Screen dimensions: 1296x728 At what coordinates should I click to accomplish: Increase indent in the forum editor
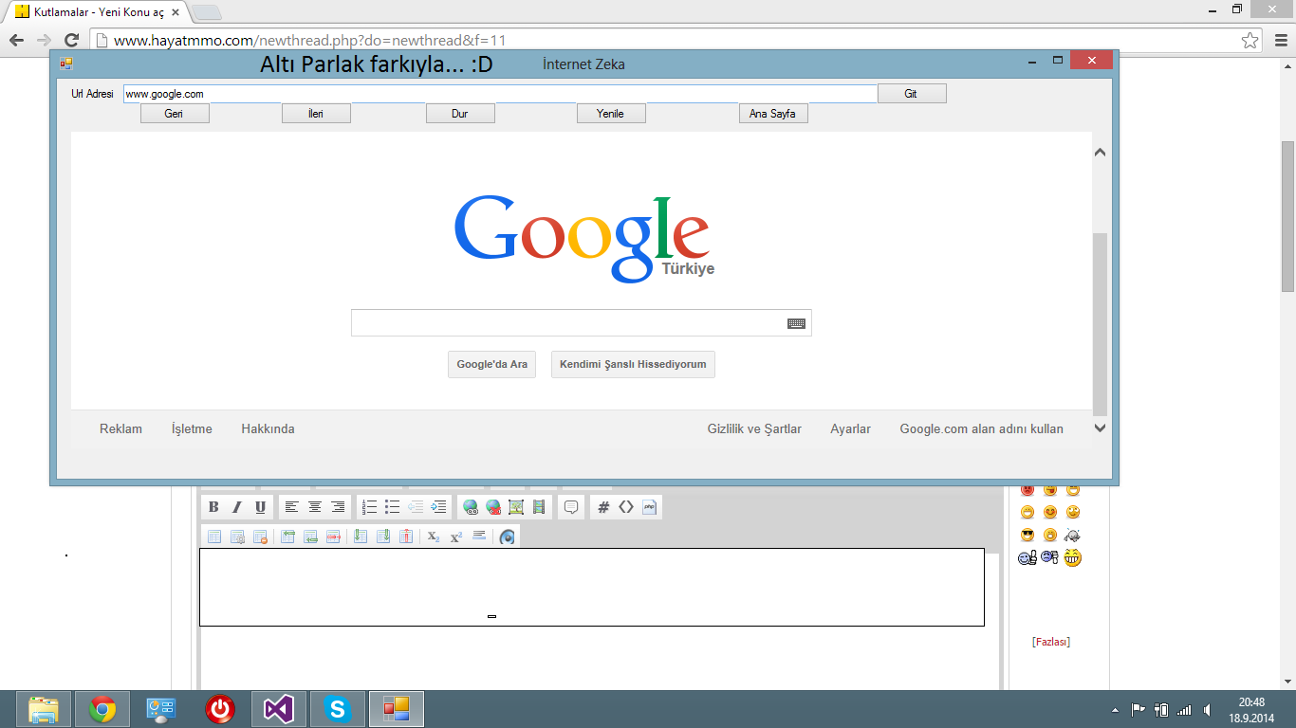[x=438, y=507]
